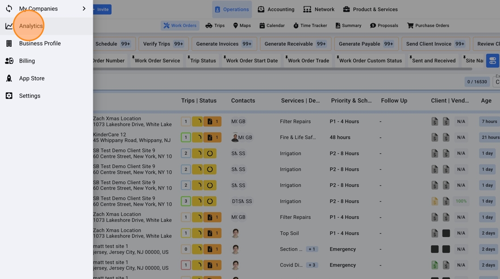Click the My Companies sync icon

(x=9, y=8)
